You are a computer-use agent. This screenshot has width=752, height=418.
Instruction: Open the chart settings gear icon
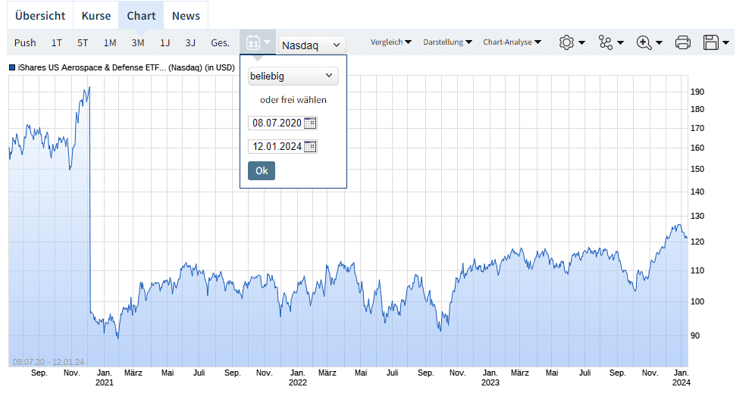(x=566, y=42)
